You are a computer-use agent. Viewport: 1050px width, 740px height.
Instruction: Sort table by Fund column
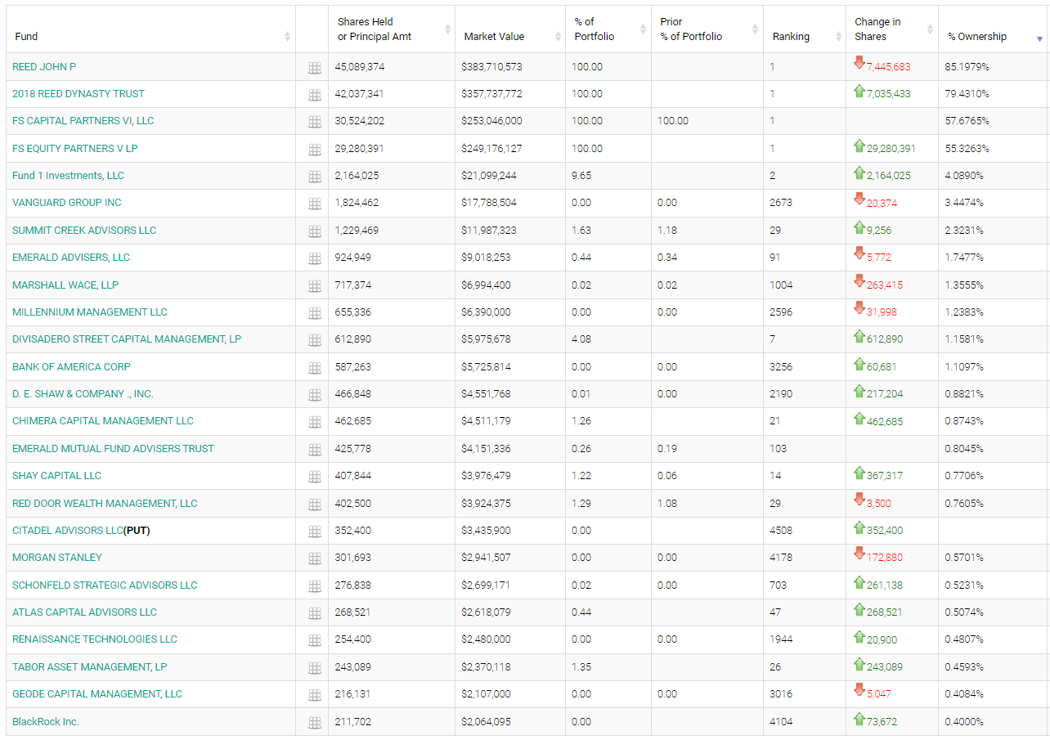(150, 29)
